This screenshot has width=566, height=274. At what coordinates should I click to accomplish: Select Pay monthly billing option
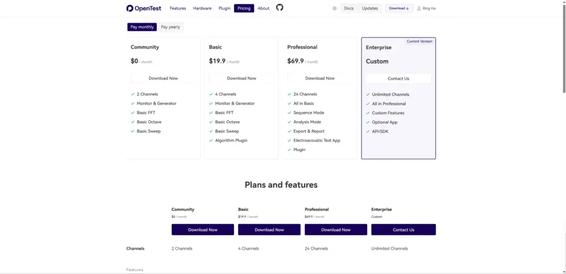(142, 27)
